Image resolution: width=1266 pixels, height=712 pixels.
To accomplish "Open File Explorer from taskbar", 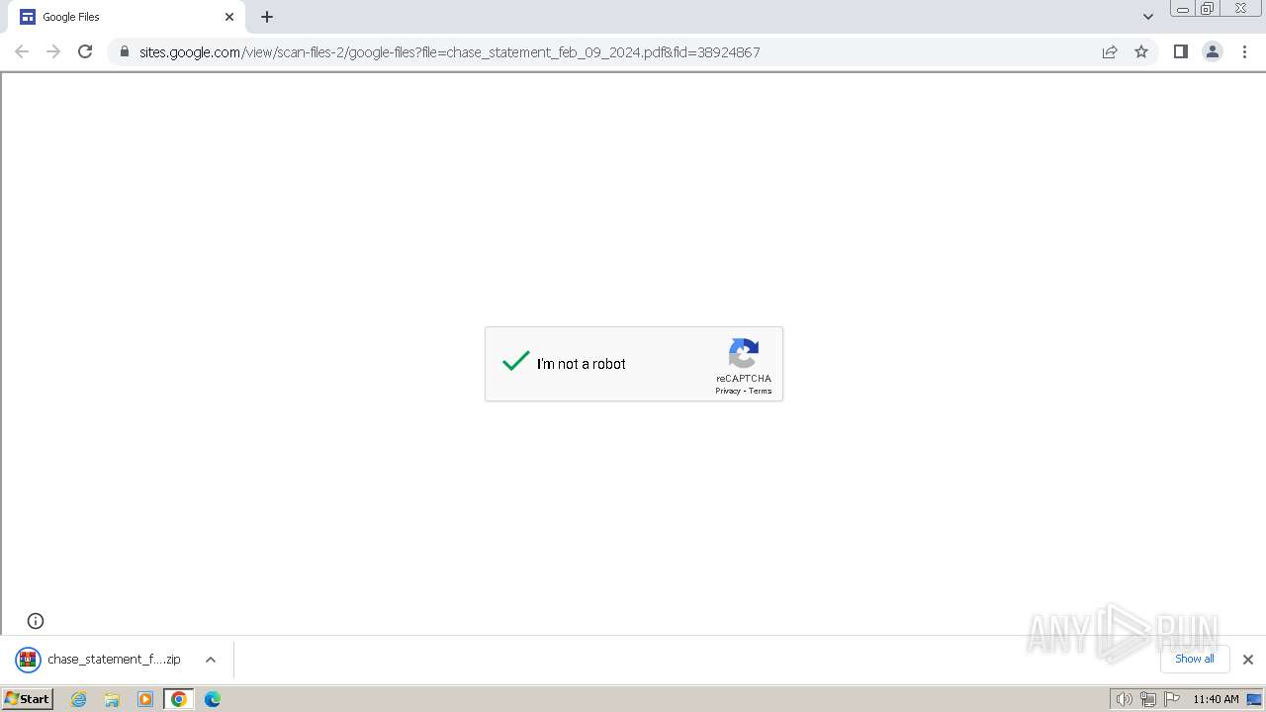I will point(112,699).
